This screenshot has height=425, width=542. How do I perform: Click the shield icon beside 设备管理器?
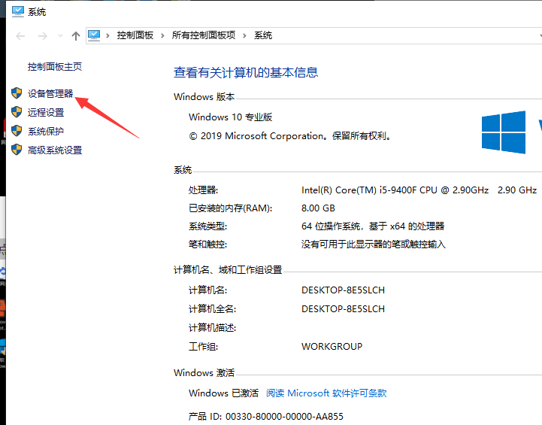tap(17, 93)
